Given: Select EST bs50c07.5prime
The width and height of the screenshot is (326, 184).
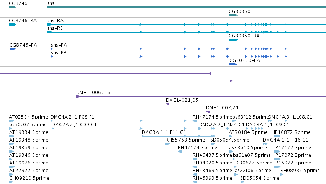Looking at the screenshot, I should (x=11, y=129).
